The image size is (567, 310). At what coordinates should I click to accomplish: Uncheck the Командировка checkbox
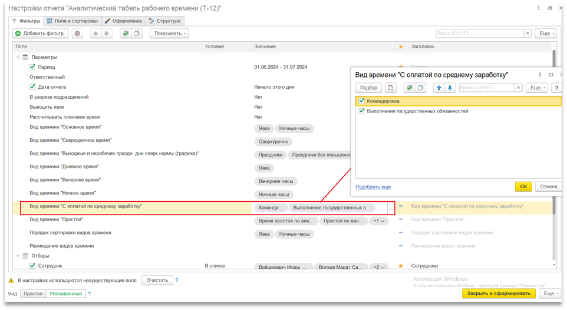tap(361, 101)
